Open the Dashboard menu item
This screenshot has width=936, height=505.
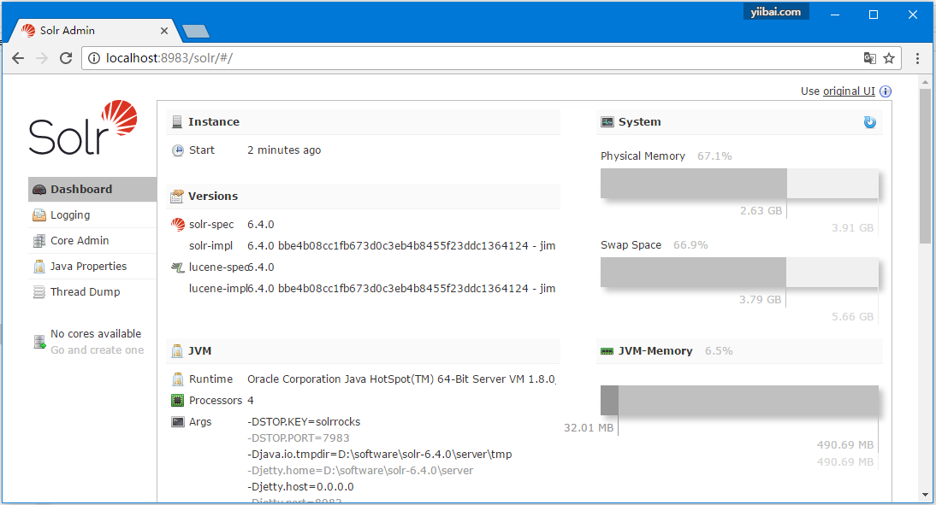pyautogui.click(x=80, y=190)
